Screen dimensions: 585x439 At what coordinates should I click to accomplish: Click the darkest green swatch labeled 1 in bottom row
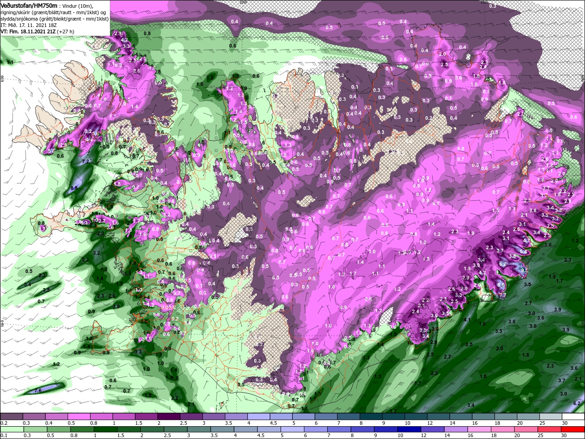pyautogui.click(x=105, y=429)
